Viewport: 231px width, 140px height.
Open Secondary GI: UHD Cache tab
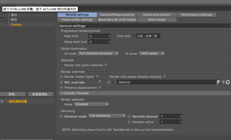117,19
